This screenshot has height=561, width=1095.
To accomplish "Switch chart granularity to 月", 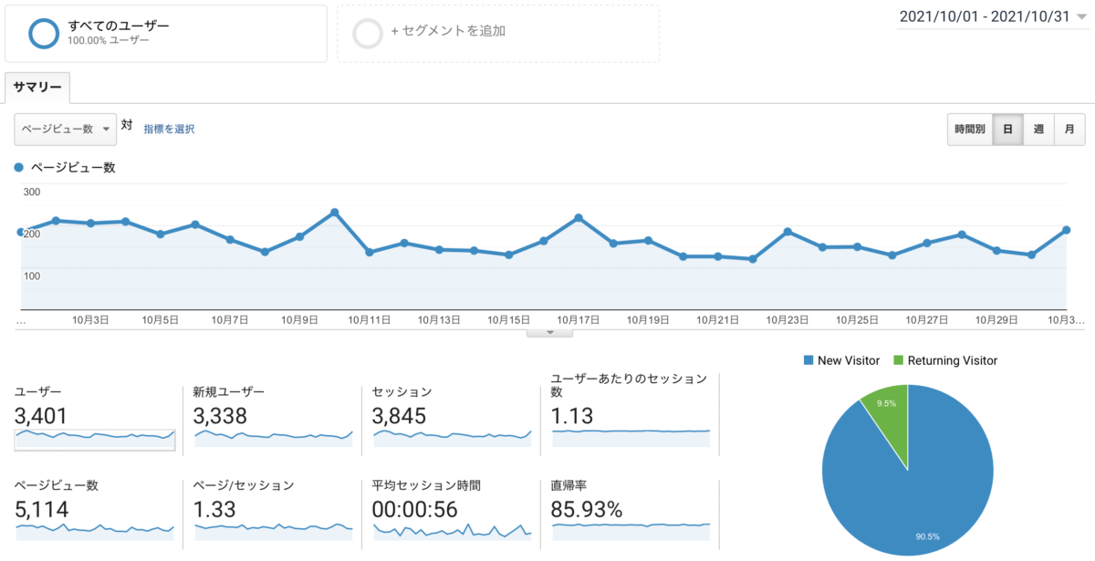I will click(x=1069, y=130).
